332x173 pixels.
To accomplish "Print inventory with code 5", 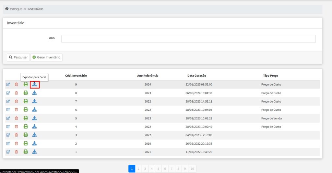I will pyautogui.click(x=26, y=118).
